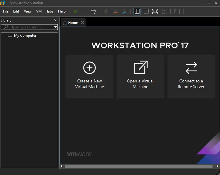This screenshot has width=220, height=175.
Task: Maximize the VMware Workstation window
Action: point(209,3)
